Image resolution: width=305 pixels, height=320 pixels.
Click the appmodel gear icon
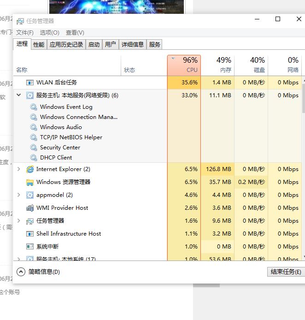(30, 195)
